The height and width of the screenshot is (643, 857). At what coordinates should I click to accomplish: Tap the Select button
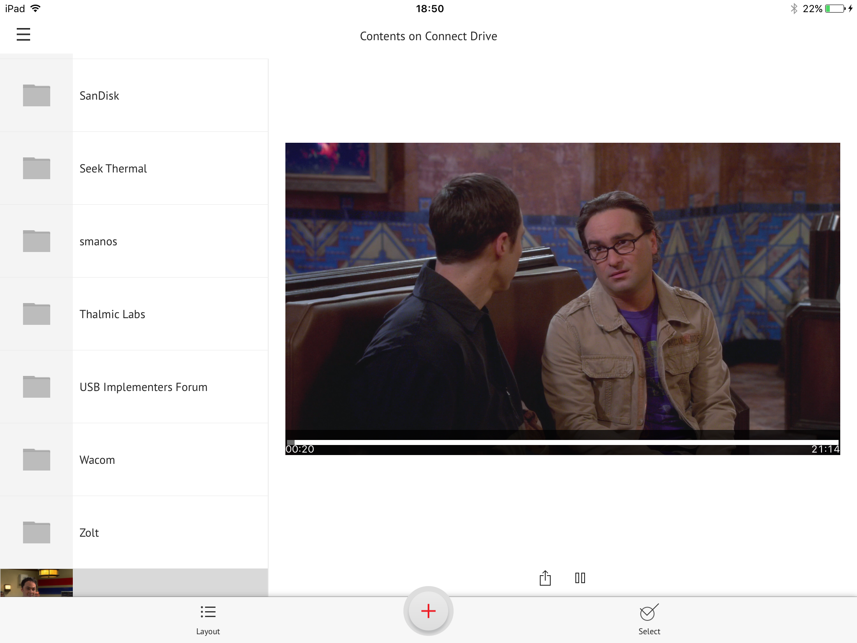point(649,620)
